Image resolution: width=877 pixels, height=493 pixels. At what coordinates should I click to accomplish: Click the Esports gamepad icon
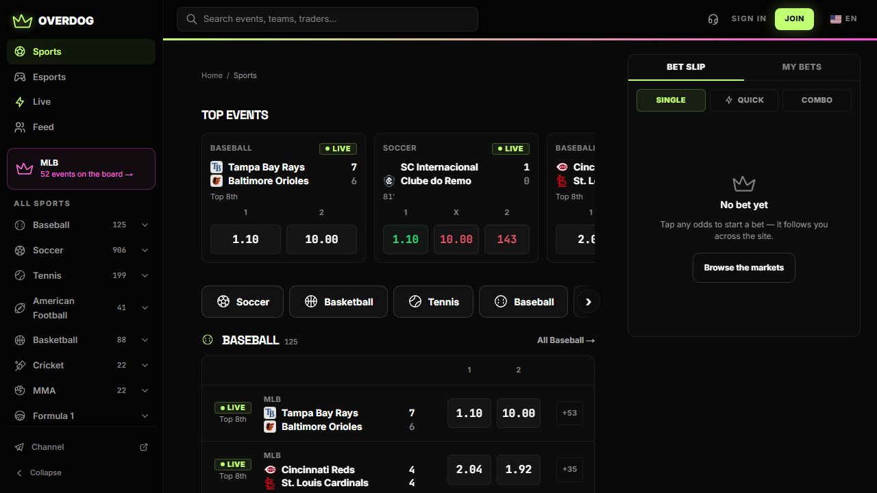coord(20,77)
